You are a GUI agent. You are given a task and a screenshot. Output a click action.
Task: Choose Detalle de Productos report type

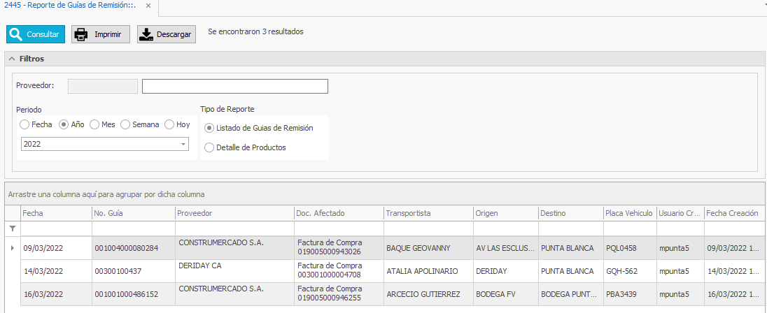209,147
